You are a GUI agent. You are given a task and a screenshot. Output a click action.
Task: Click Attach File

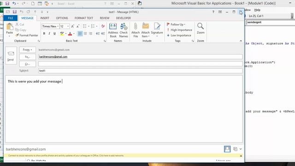point(136,30)
